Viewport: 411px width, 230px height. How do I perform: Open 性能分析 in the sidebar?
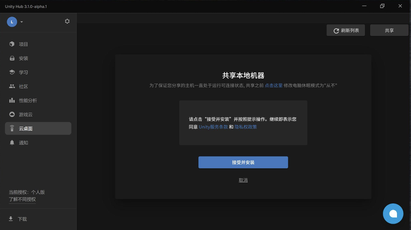pyautogui.click(x=28, y=101)
